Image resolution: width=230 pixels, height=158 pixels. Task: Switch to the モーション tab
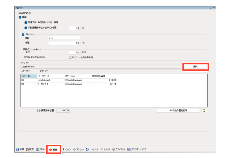67,149
